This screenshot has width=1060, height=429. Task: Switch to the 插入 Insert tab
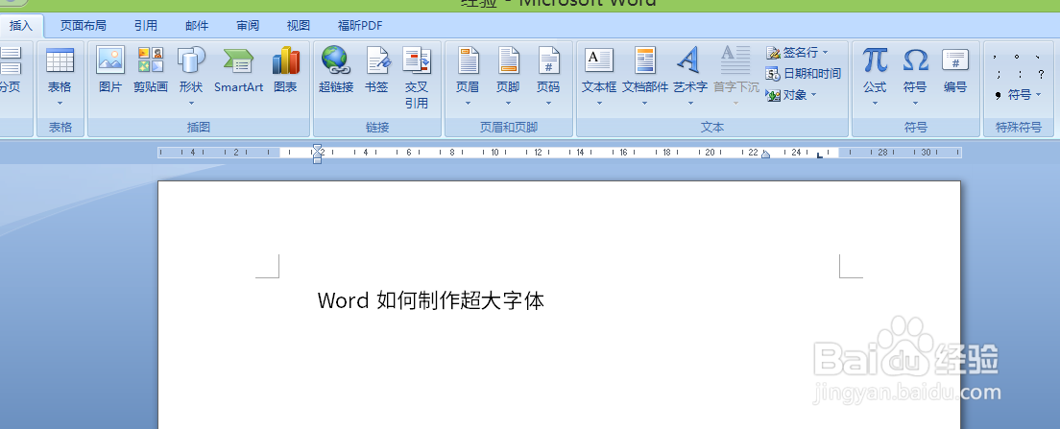[21, 26]
